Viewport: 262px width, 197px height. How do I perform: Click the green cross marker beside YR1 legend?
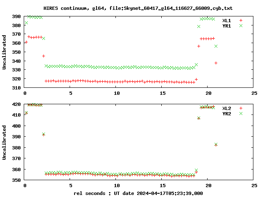241,25
